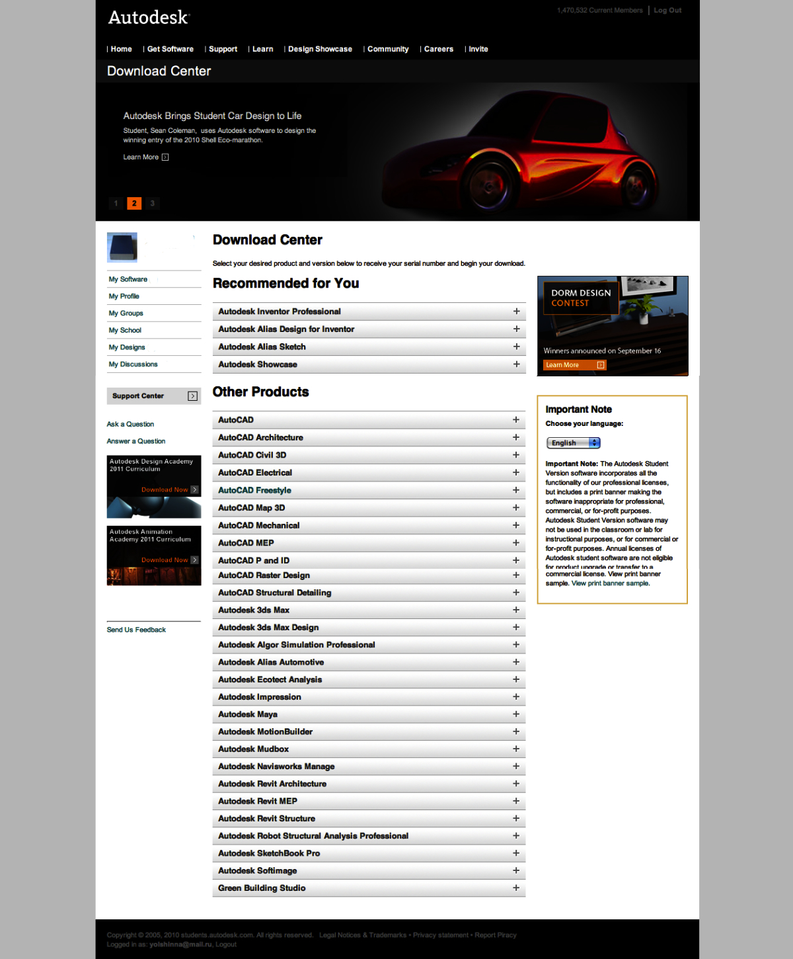Click arrow icon on Dorm Design Learn More
793x959 pixels.
601,365
